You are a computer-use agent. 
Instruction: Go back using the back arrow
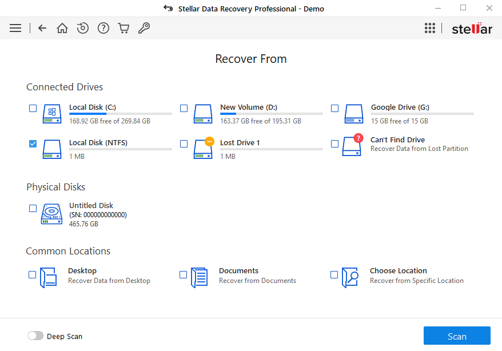[x=42, y=28]
